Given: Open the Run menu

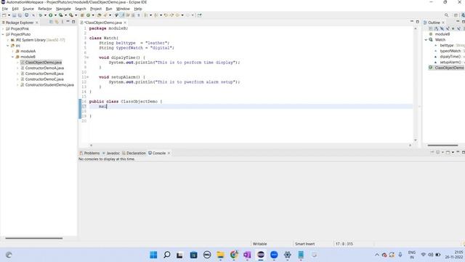Looking at the screenshot, I should coord(109,9).
